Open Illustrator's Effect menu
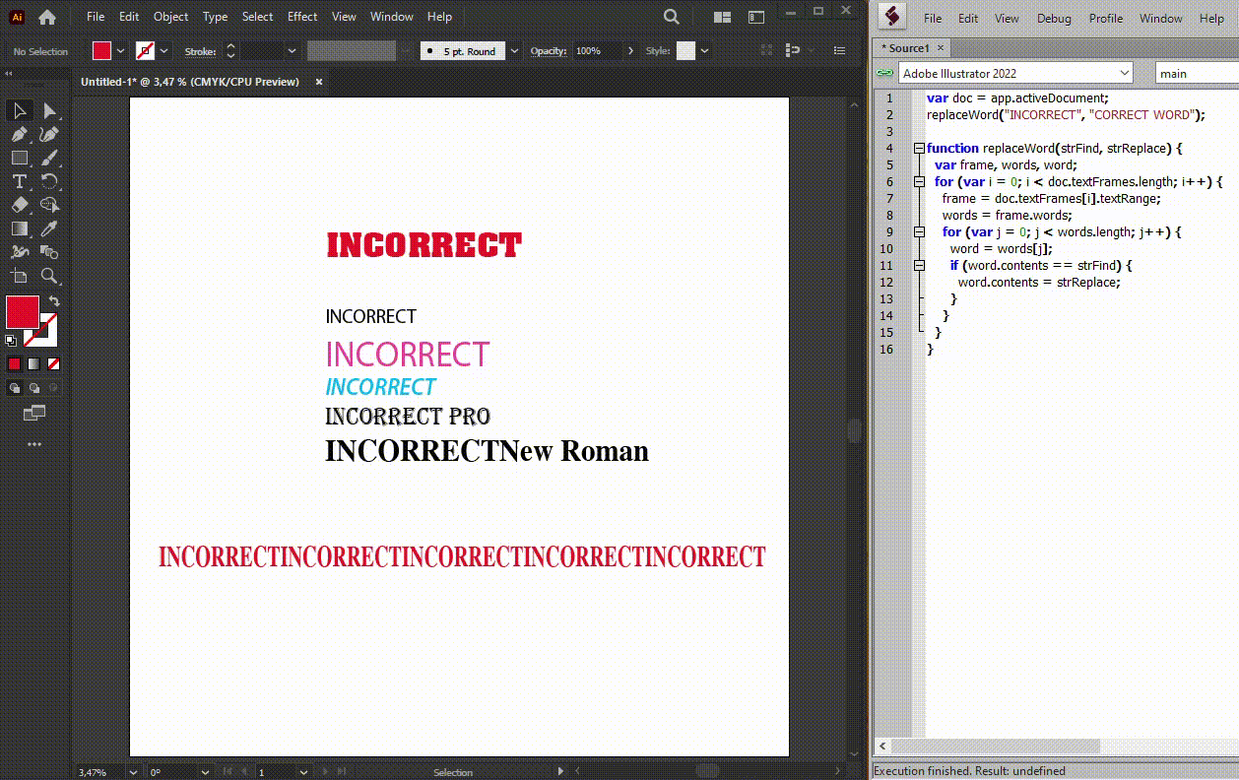 [x=302, y=17]
